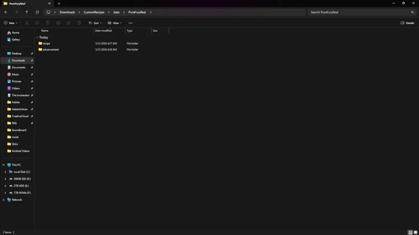Screen dimensions: 419x235
Task: Click the Share icon in toolbar
Action: 69,23
